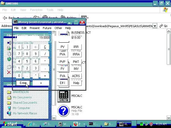Click digit 2 on keypad
Viewport: 171px width, 128px height.
tap(27, 68)
